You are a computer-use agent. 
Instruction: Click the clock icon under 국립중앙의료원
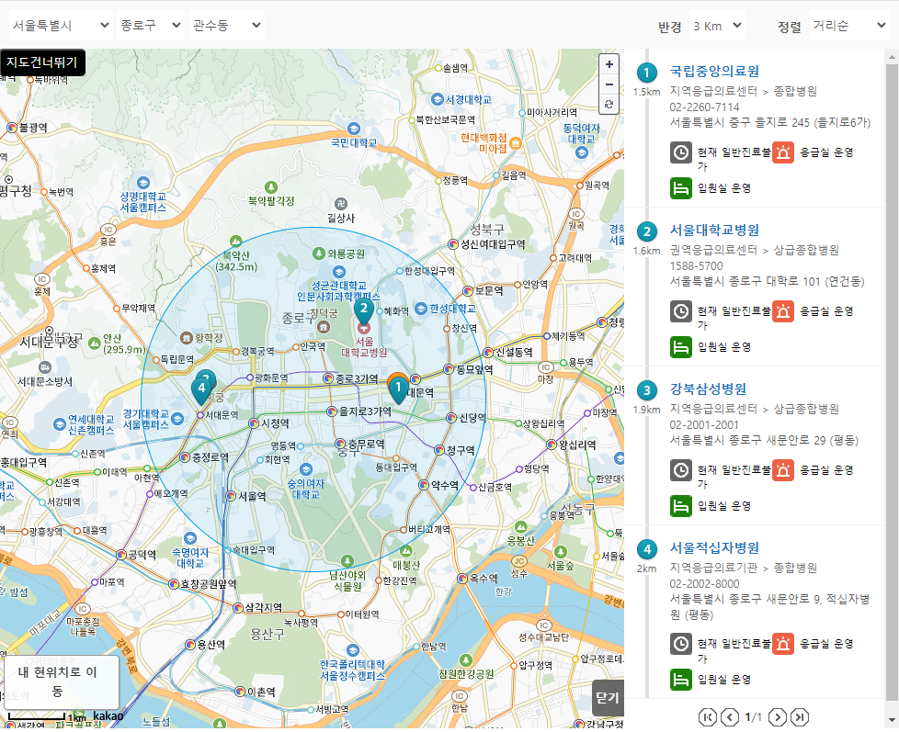(x=680, y=152)
